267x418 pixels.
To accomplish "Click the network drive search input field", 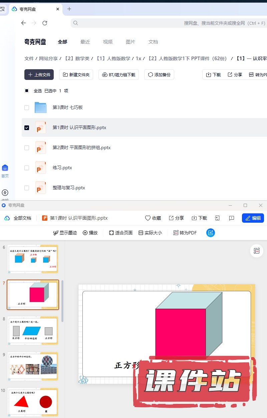I will pyautogui.click(x=167, y=23).
